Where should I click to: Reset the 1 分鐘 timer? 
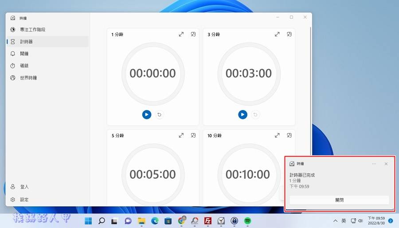160,115
